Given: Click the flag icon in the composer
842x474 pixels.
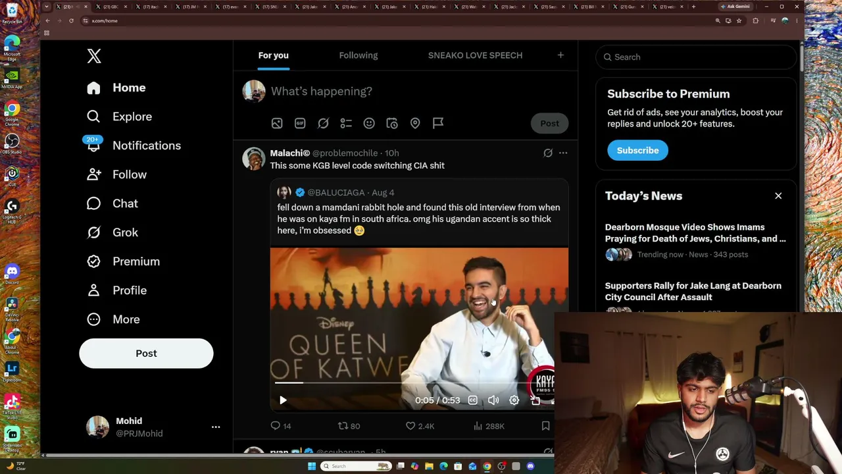Looking at the screenshot, I should click(438, 123).
